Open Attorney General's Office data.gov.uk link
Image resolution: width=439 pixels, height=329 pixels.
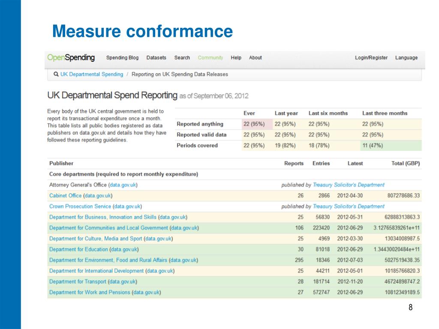click(123, 185)
